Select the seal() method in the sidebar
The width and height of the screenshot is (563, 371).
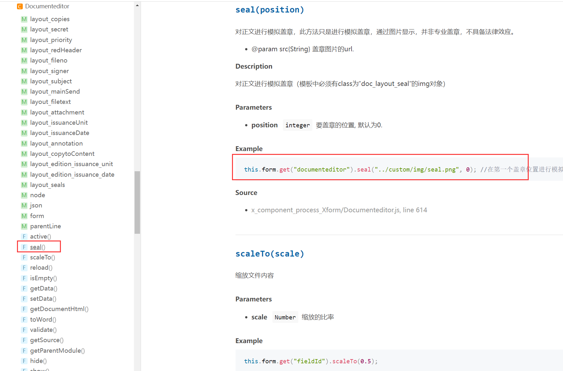coord(37,247)
